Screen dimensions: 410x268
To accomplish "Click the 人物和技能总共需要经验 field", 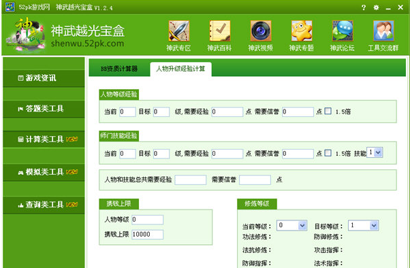I will tap(191, 180).
